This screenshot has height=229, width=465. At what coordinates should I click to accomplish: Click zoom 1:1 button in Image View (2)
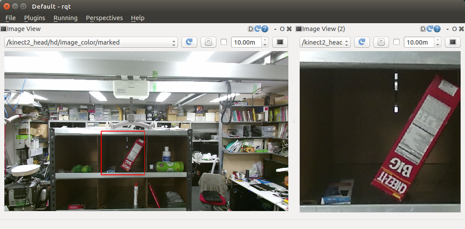381,42
